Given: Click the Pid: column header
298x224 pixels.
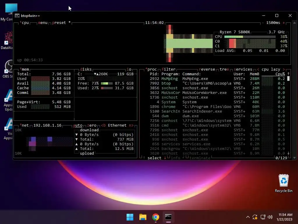Looking at the screenshot, I should (154, 74).
